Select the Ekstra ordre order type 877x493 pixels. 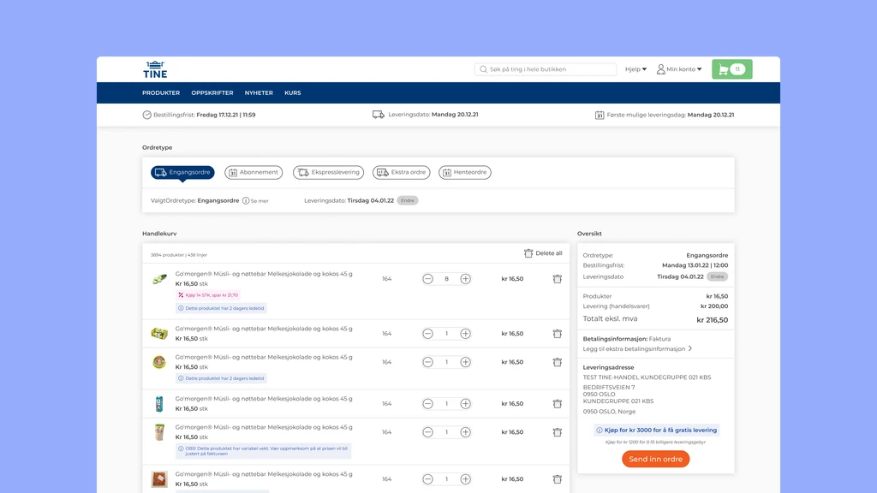[x=402, y=172]
